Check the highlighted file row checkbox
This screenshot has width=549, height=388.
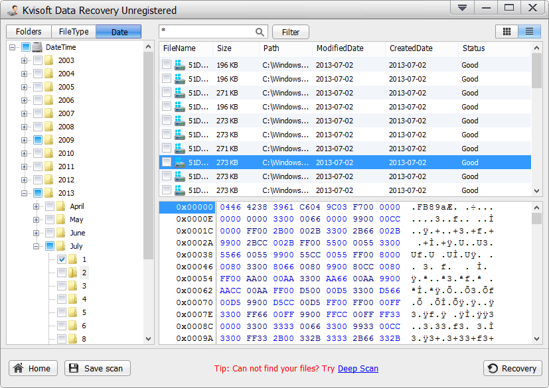[167, 162]
